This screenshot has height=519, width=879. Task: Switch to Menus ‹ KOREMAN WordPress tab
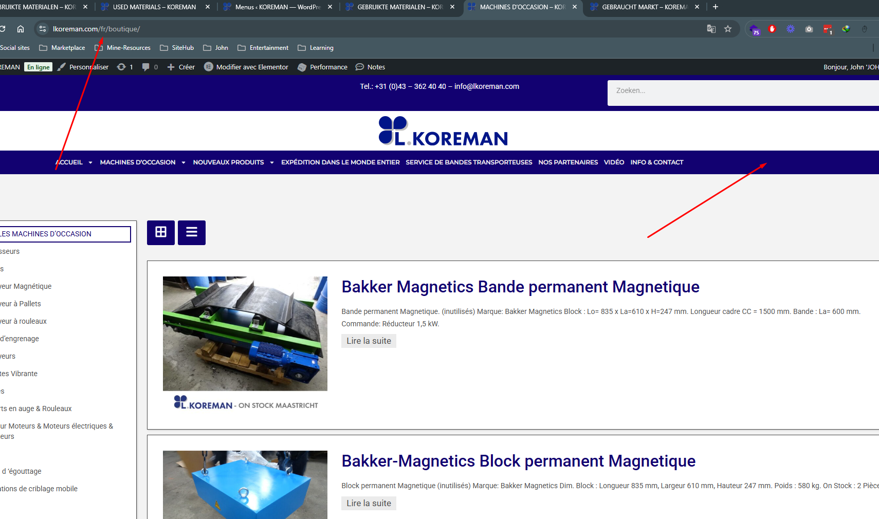click(x=278, y=7)
